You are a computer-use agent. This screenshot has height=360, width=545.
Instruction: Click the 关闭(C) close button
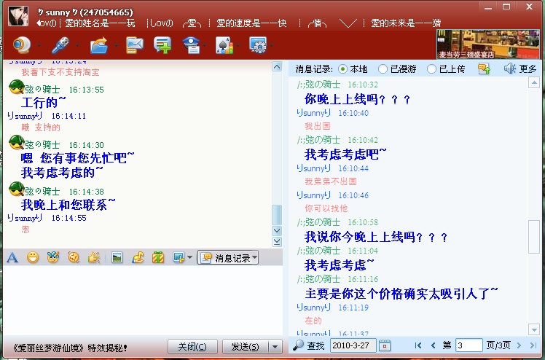[x=192, y=346]
